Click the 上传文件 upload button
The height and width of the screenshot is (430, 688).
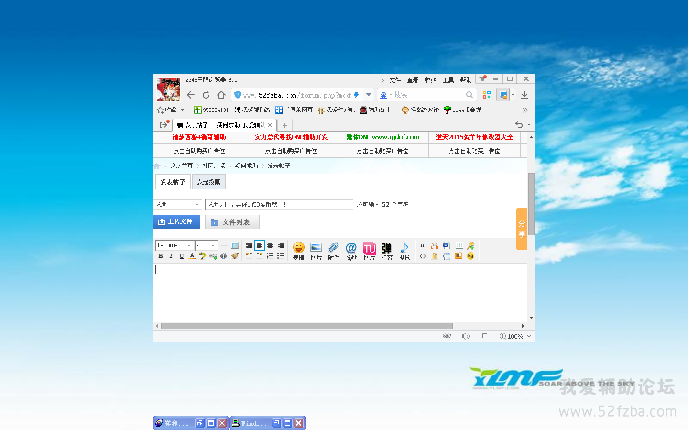[x=176, y=222]
